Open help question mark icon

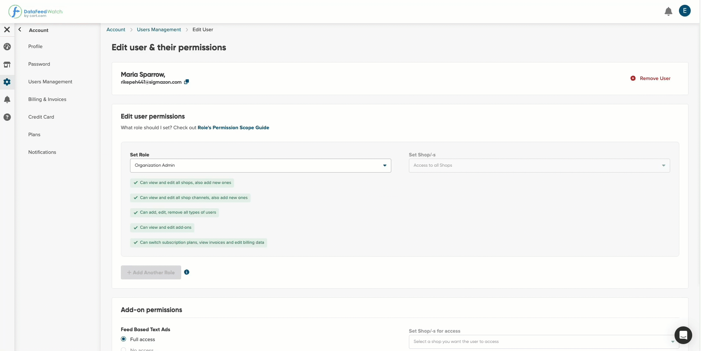pos(7,117)
